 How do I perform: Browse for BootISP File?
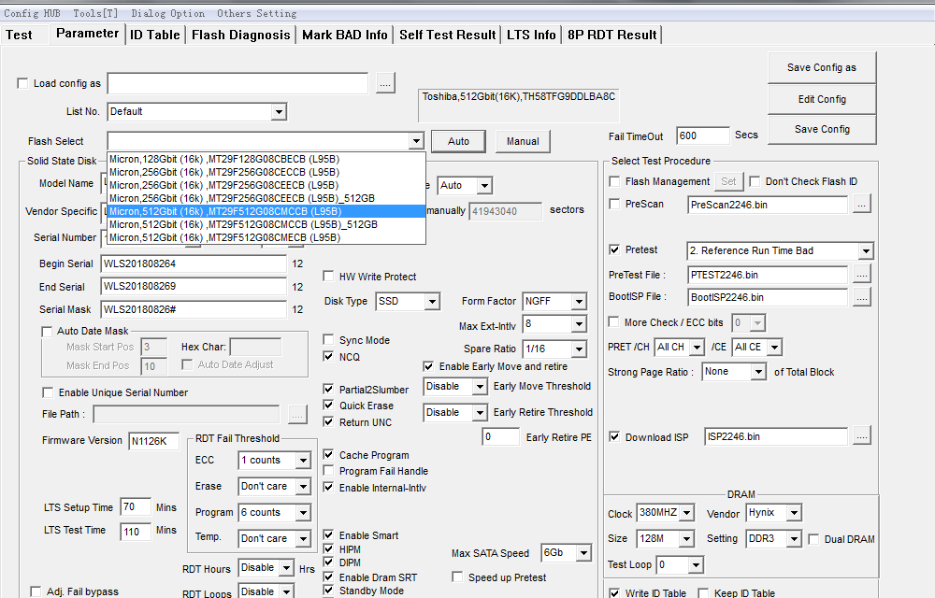[861, 297]
